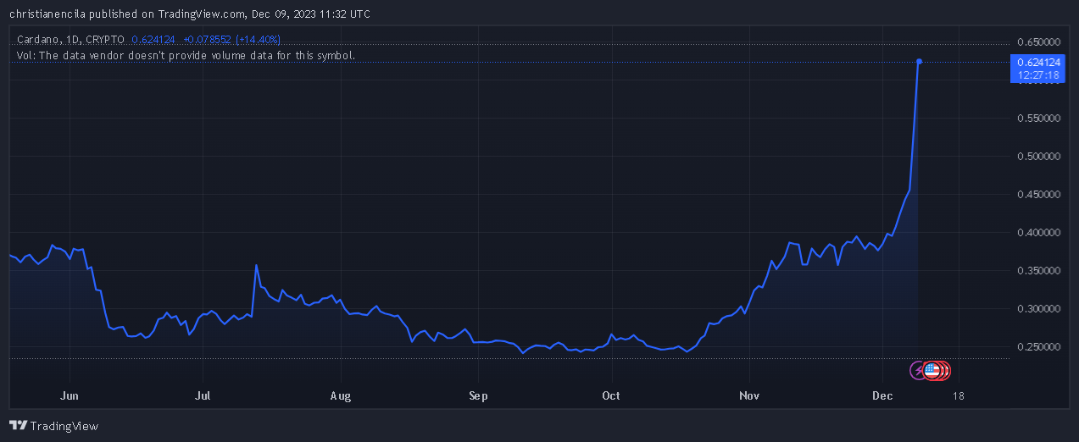
Task: Click the 0.500000 price axis label
Action: (x=1038, y=156)
